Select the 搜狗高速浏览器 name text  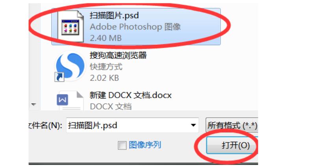pos(118,55)
